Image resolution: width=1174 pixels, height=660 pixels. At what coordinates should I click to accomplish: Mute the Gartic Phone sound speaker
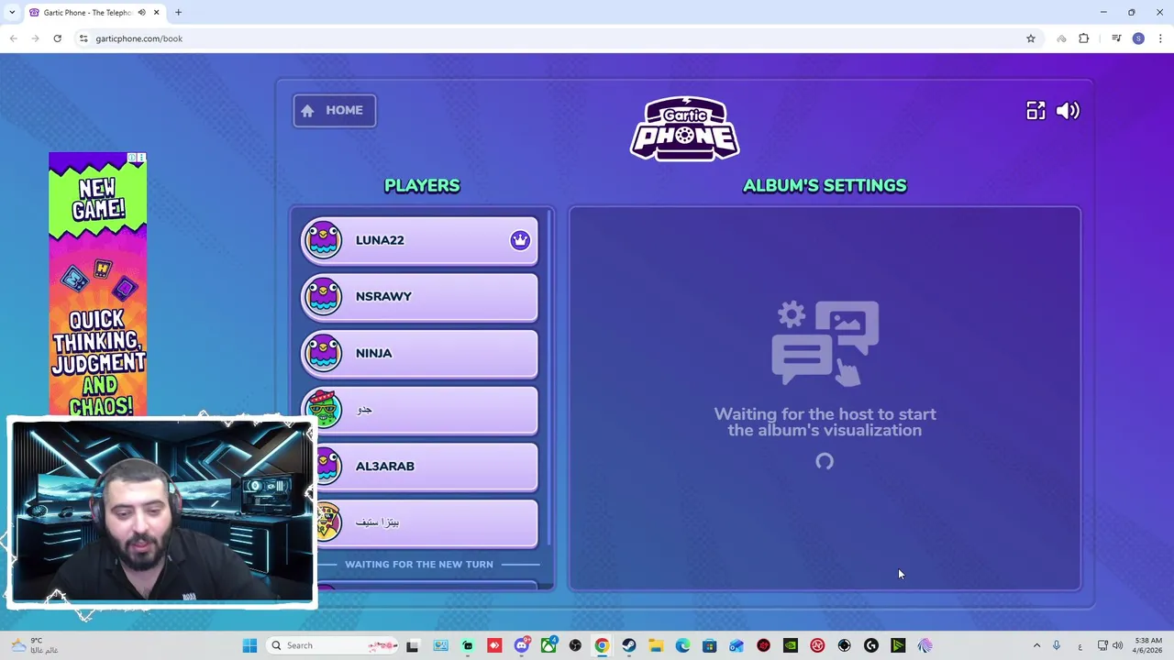pyautogui.click(x=1068, y=111)
